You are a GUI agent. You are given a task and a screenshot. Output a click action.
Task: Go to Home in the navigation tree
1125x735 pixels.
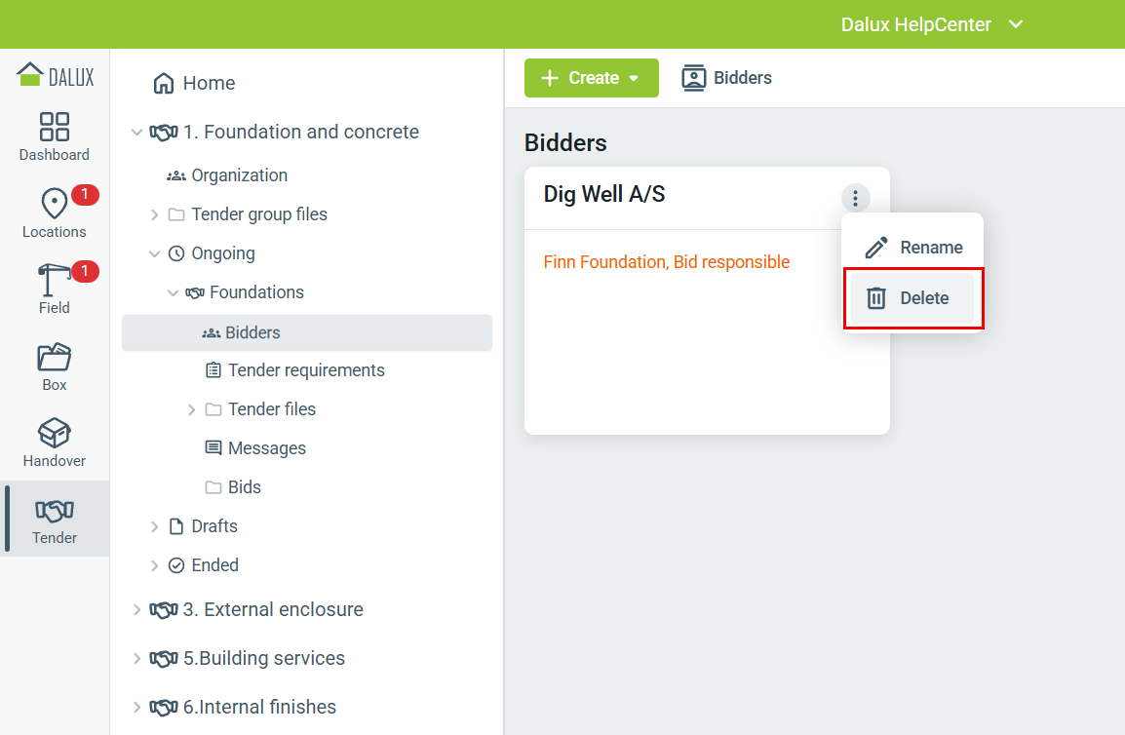pyautogui.click(x=208, y=83)
